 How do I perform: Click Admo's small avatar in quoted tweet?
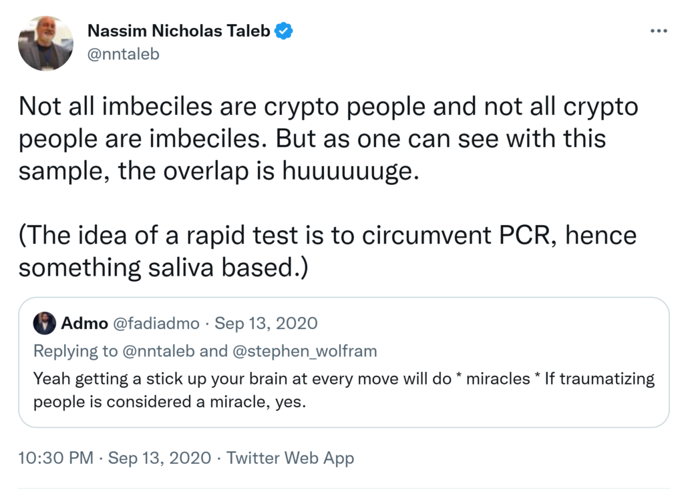[x=44, y=324]
